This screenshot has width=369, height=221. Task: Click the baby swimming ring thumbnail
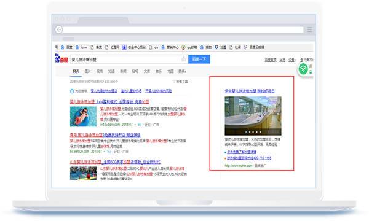83,117
